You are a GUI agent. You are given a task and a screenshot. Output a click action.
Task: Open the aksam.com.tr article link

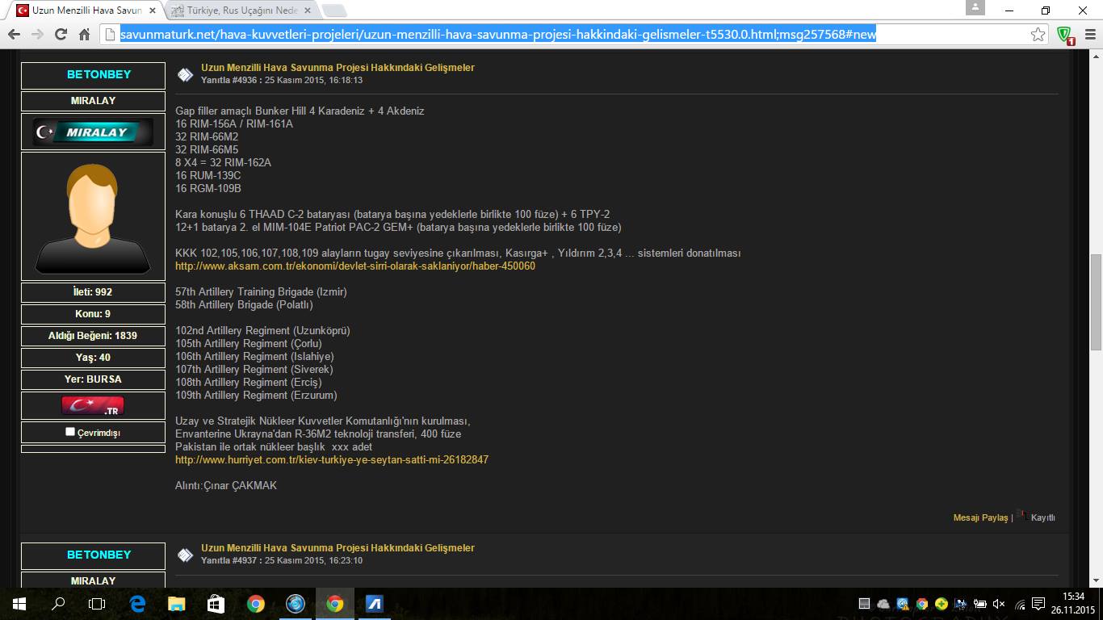pos(355,266)
